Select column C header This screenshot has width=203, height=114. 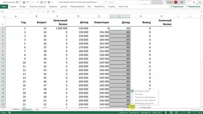point(57,16)
